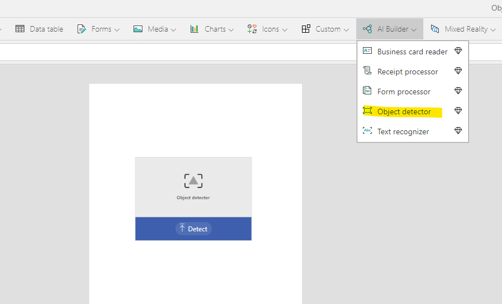The image size is (502, 304).
Task: Click the Data table grid icon
Action: tap(20, 29)
